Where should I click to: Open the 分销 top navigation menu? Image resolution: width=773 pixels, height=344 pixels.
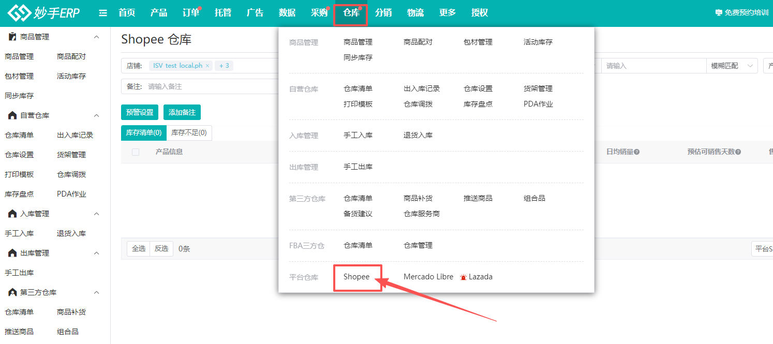pyautogui.click(x=383, y=13)
